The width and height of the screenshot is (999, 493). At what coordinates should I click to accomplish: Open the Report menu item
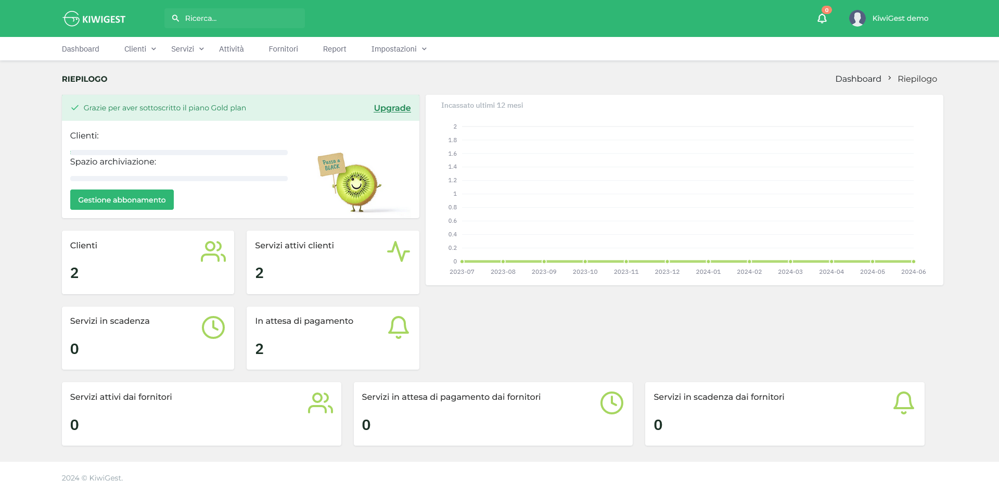[335, 49]
